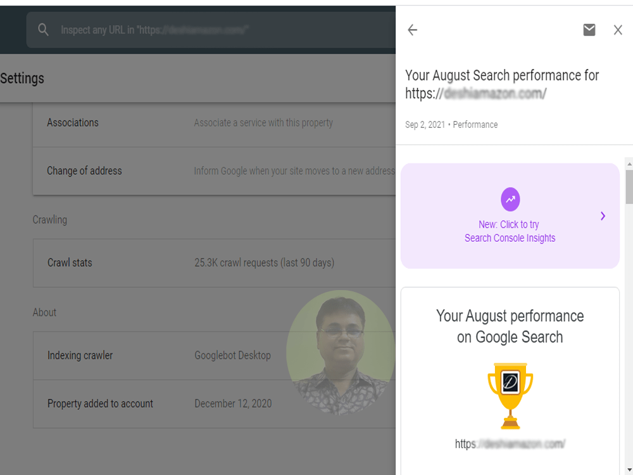This screenshot has width=633, height=475.
Task: Click the scrollbar down arrow in panel
Action: click(629, 470)
